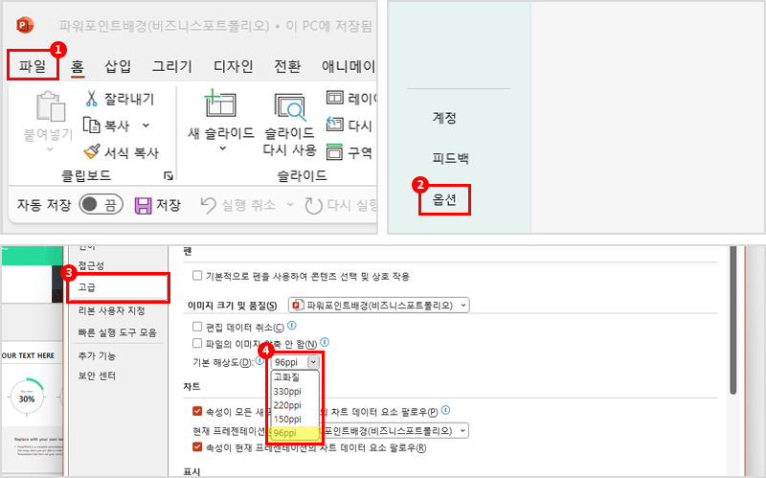The width and height of the screenshot is (766, 478).
Task: Click the 붙여넣기 clipboard paste icon
Action: click(x=51, y=105)
